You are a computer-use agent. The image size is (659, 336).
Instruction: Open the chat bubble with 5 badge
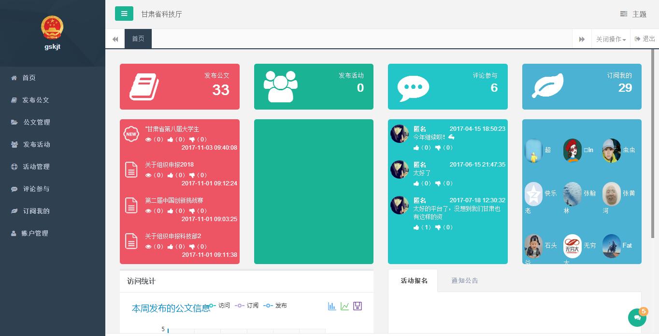[x=637, y=317]
